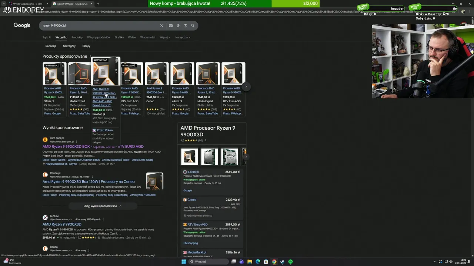Open Microsoft Store from taskbar
The height and width of the screenshot is (266, 474).
coord(266,262)
